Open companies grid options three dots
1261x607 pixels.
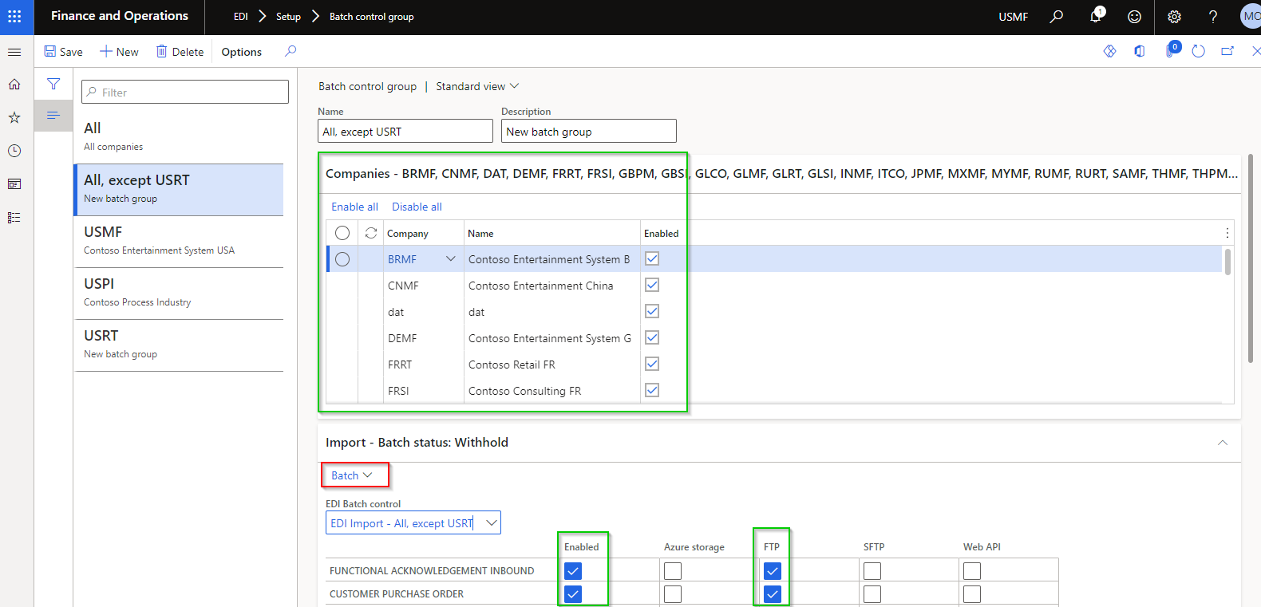(x=1227, y=233)
